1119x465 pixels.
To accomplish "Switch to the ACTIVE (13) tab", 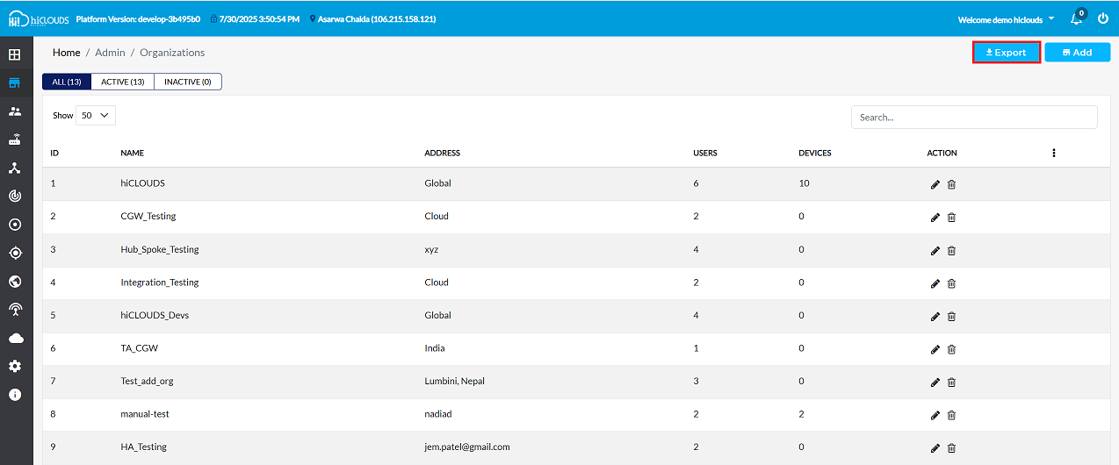I will point(122,82).
